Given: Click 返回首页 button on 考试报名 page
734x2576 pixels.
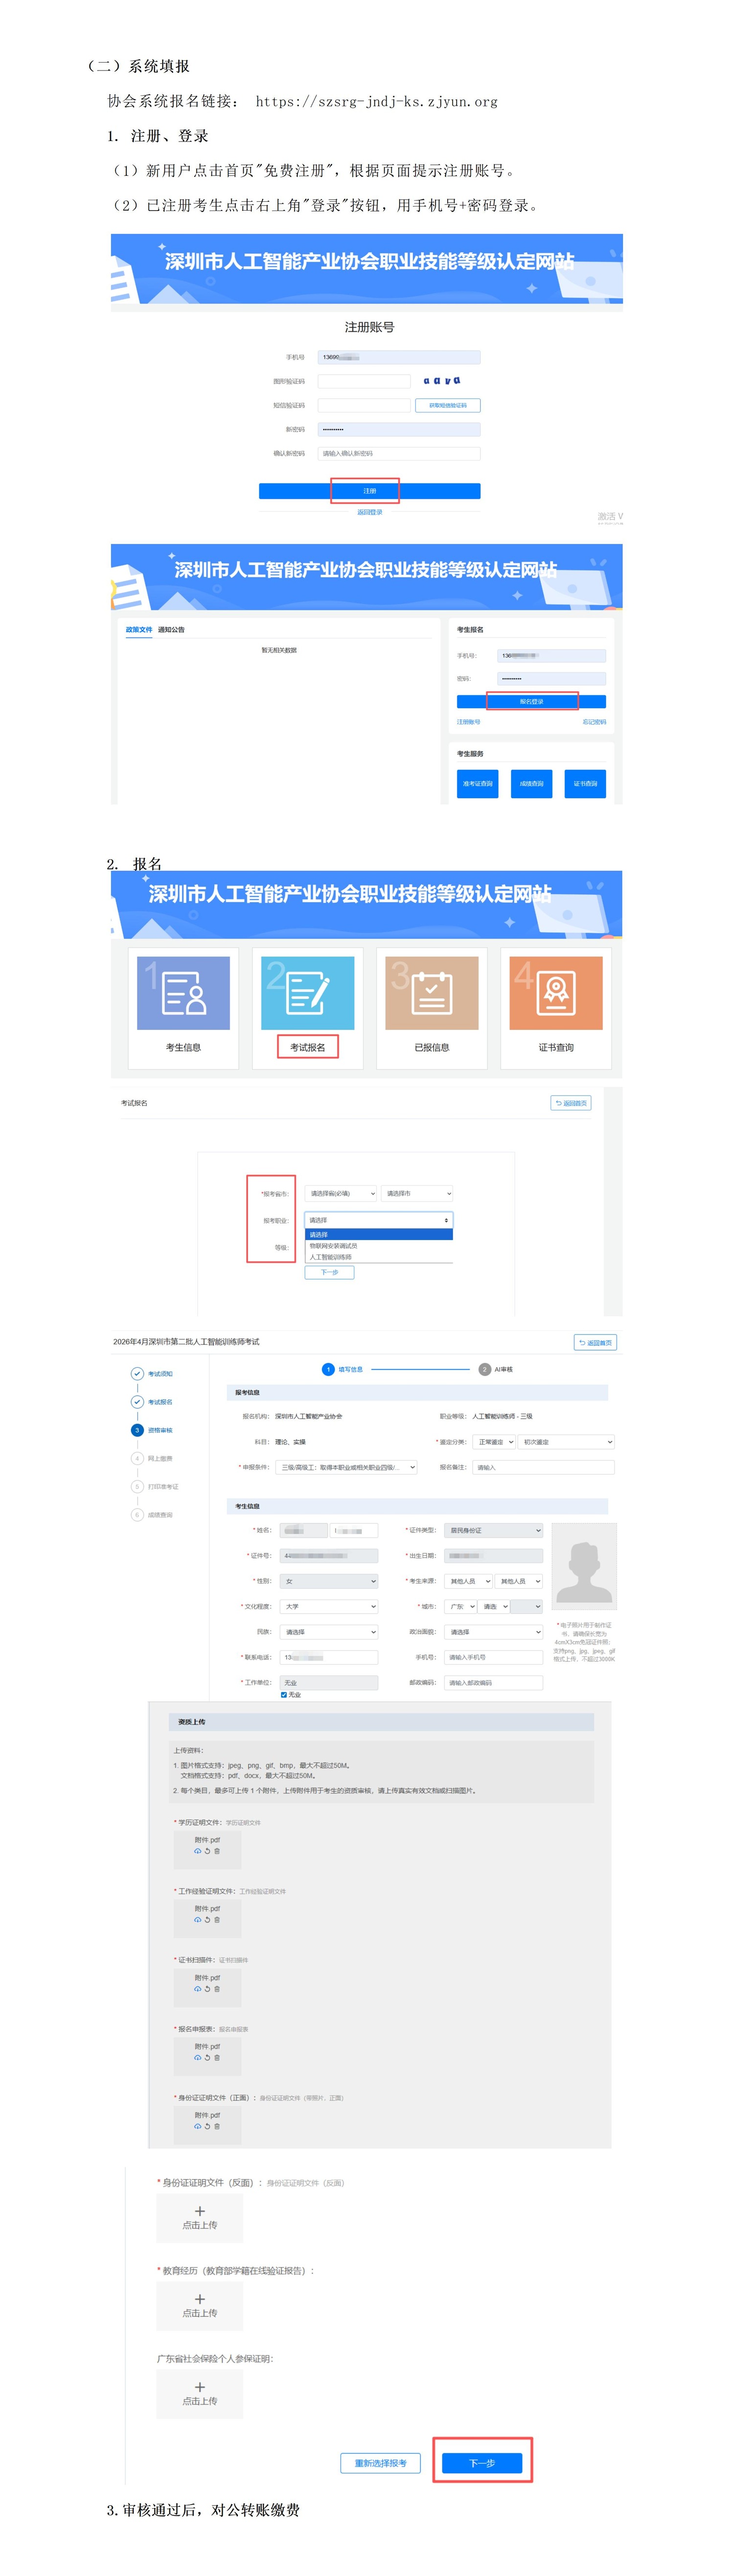Looking at the screenshot, I should (x=571, y=1103).
